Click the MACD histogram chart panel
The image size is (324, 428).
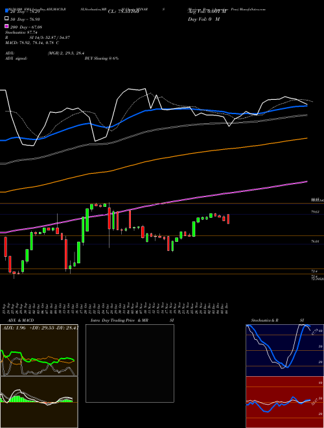(39, 402)
